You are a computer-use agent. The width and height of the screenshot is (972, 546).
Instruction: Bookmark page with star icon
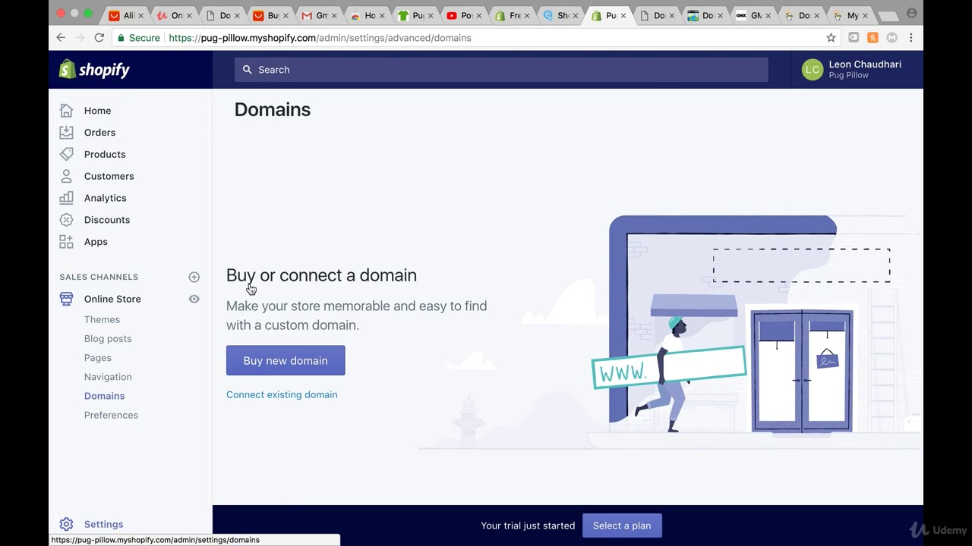point(831,38)
